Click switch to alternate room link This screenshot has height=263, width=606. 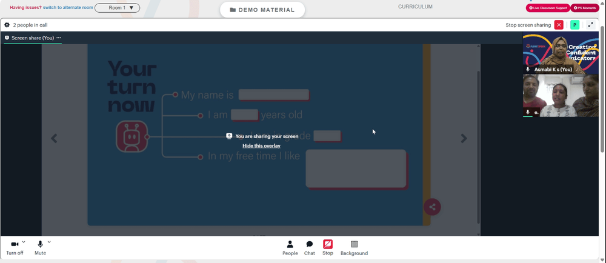(x=68, y=8)
